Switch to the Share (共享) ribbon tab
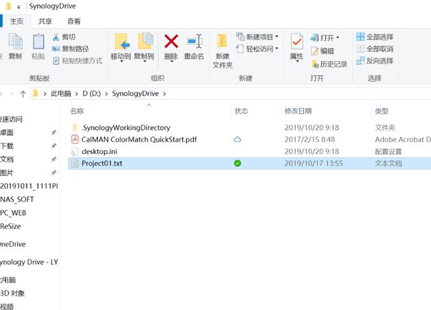 (x=45, y=21)
